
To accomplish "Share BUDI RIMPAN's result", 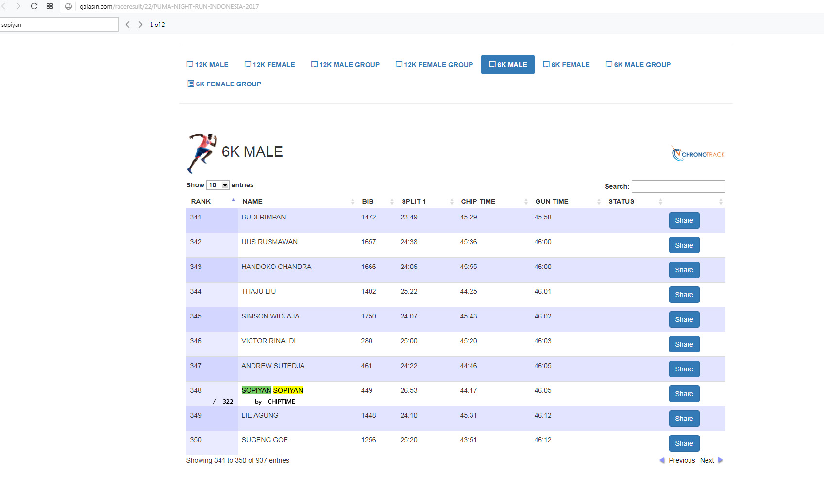I will tap(684, 220).
